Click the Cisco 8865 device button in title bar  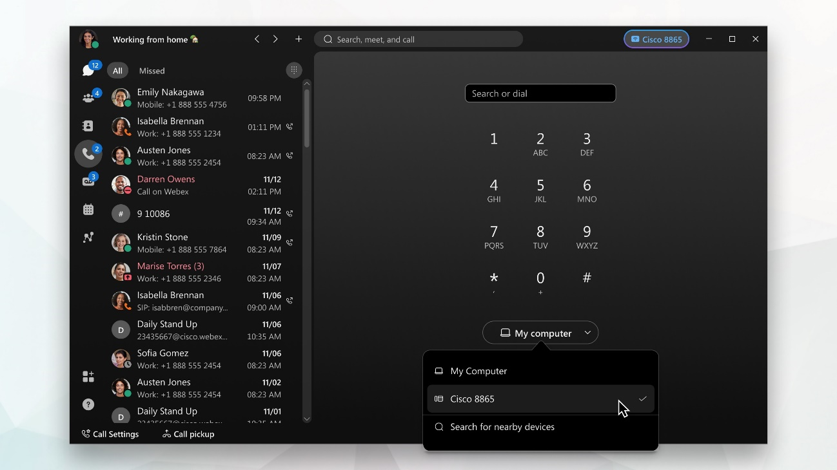pos(656,39)
